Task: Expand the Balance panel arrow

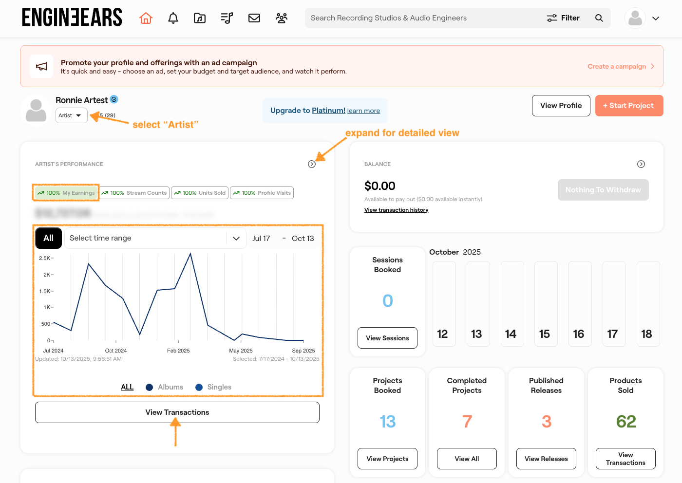Action: [x=641, y=164]
